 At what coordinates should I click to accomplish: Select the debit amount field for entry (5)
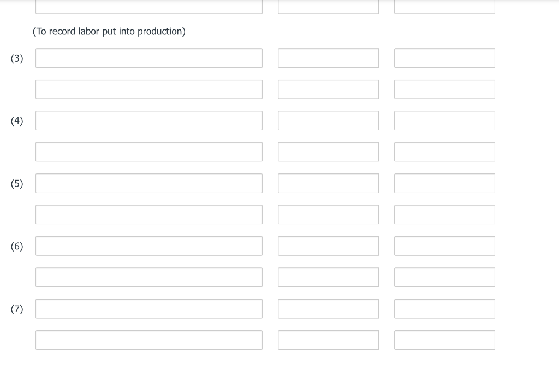328,183
